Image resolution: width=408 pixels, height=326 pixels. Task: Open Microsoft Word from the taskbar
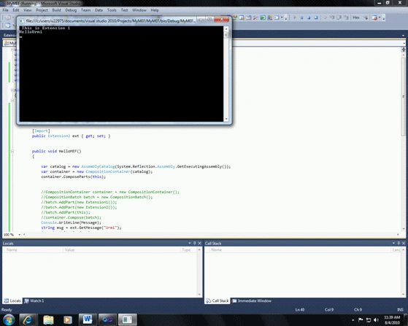click(x=88, y=319)
